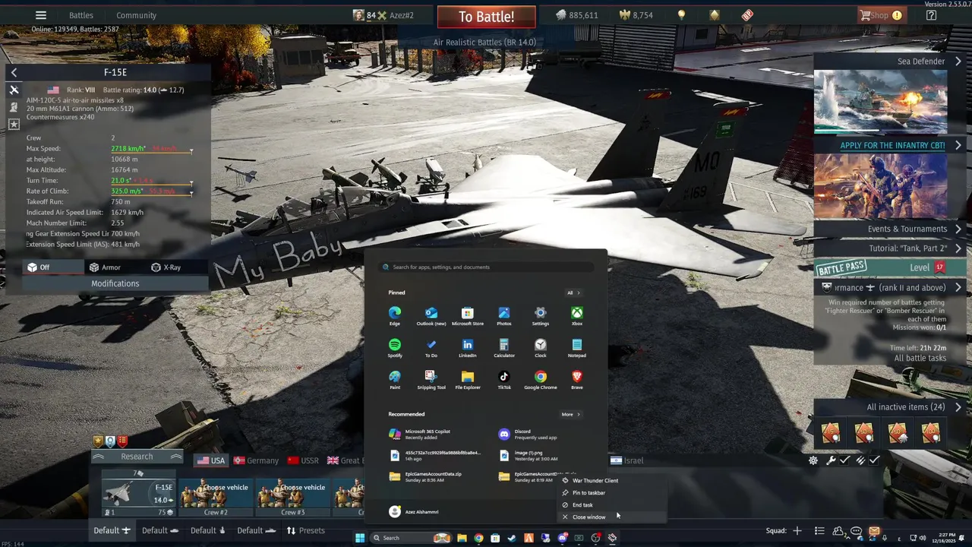Screen dimensions: 972x547
Task: Open the help question mark icon
Action: (x=931, y=15)
